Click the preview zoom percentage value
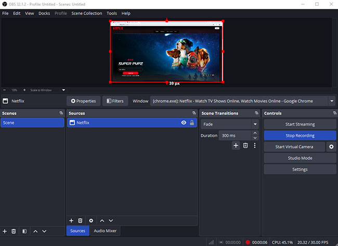Screen dimensions: 338x246 (14, 90)
